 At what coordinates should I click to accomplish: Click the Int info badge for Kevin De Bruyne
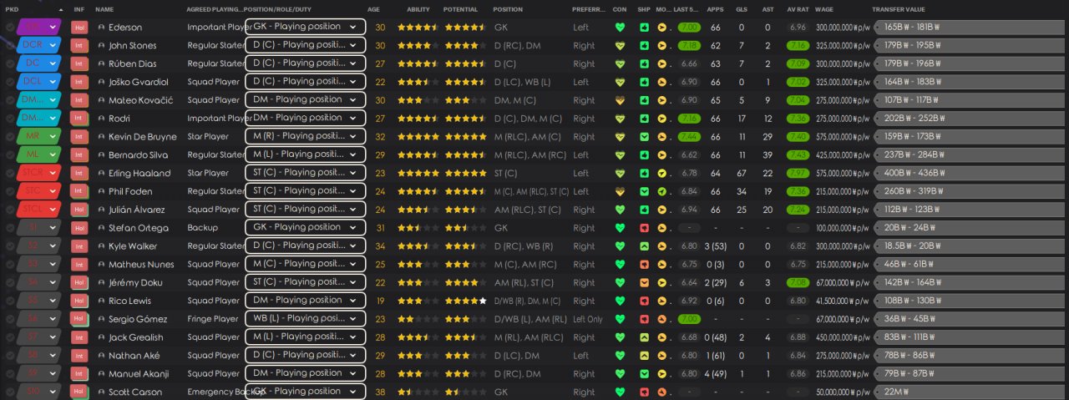coord(79,137)
